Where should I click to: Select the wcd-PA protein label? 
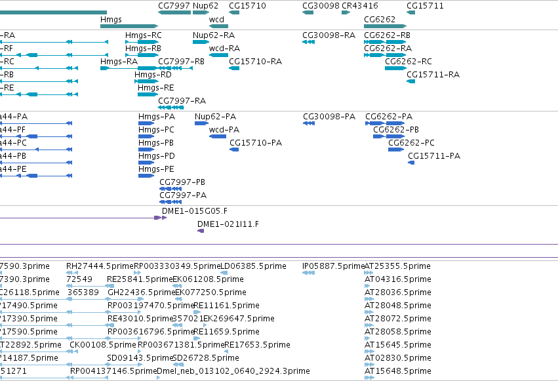224,130
